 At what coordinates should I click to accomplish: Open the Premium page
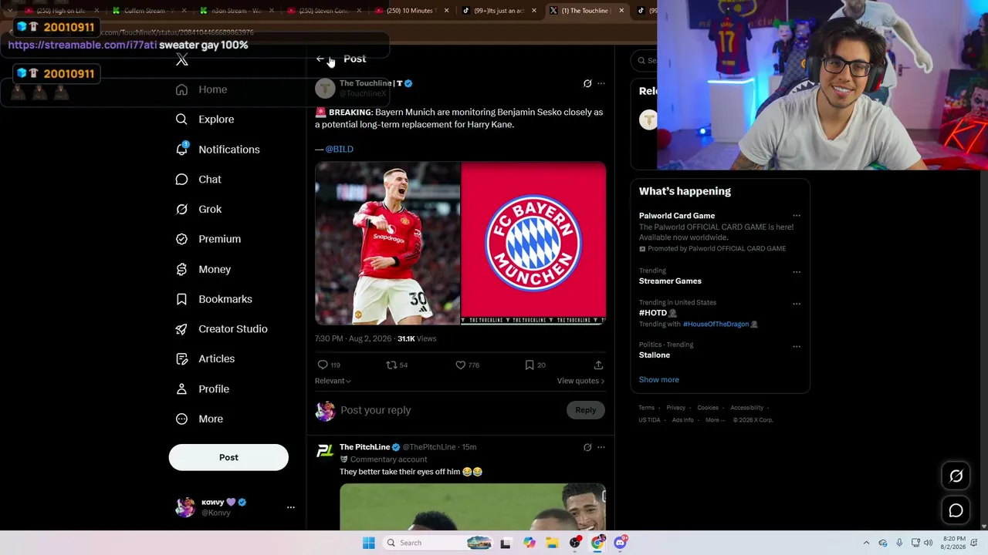coord(208,239)
